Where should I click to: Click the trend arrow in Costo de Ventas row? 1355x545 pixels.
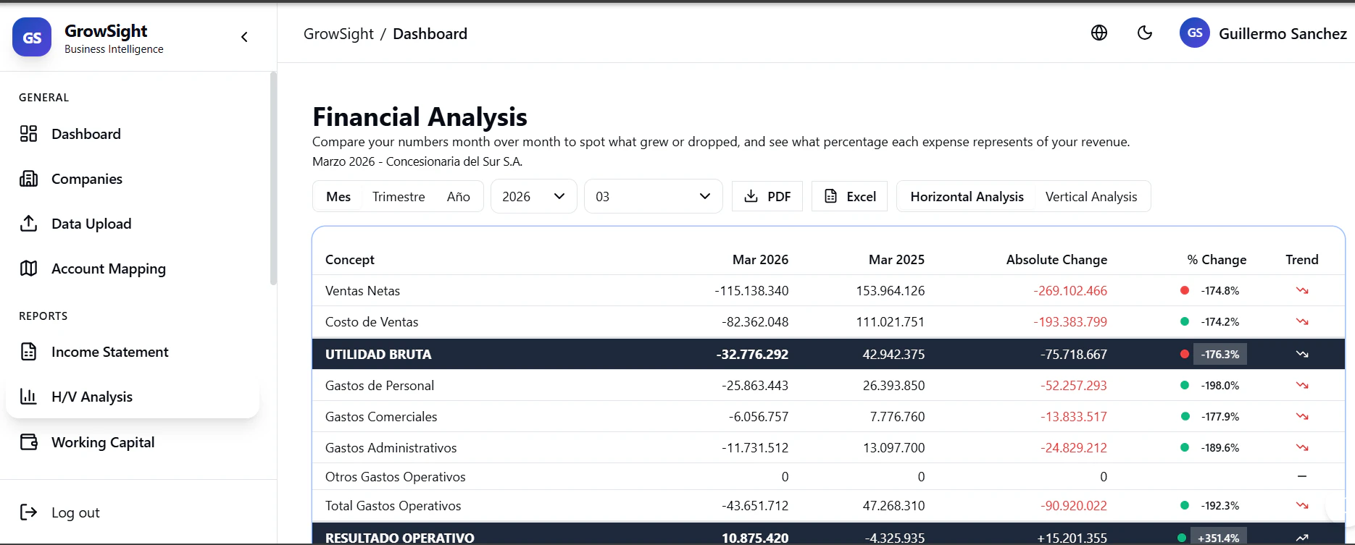(x=1302, y=321)
